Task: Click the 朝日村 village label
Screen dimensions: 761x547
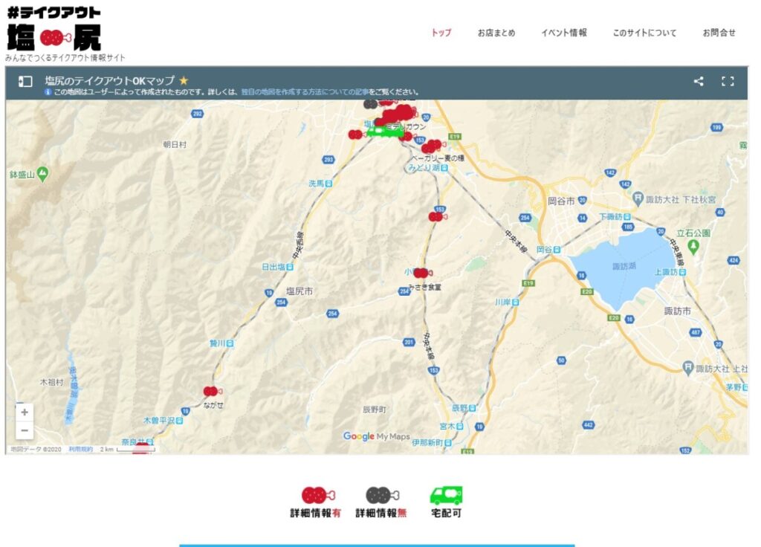Action: click(x=175, y=145)
